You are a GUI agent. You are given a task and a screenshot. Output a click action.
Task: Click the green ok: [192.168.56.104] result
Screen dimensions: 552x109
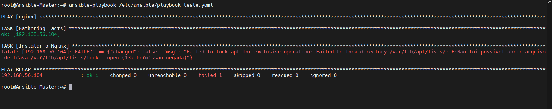tap(31, 34)
